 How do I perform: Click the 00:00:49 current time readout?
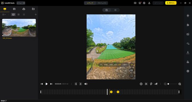coord(58,84)
